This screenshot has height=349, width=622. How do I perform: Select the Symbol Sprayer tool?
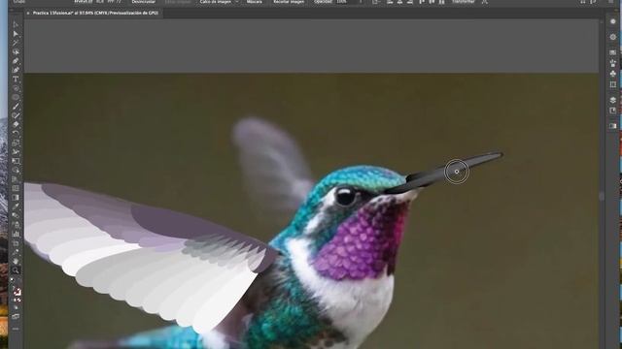pyautogui.click(x=16, y=225)
